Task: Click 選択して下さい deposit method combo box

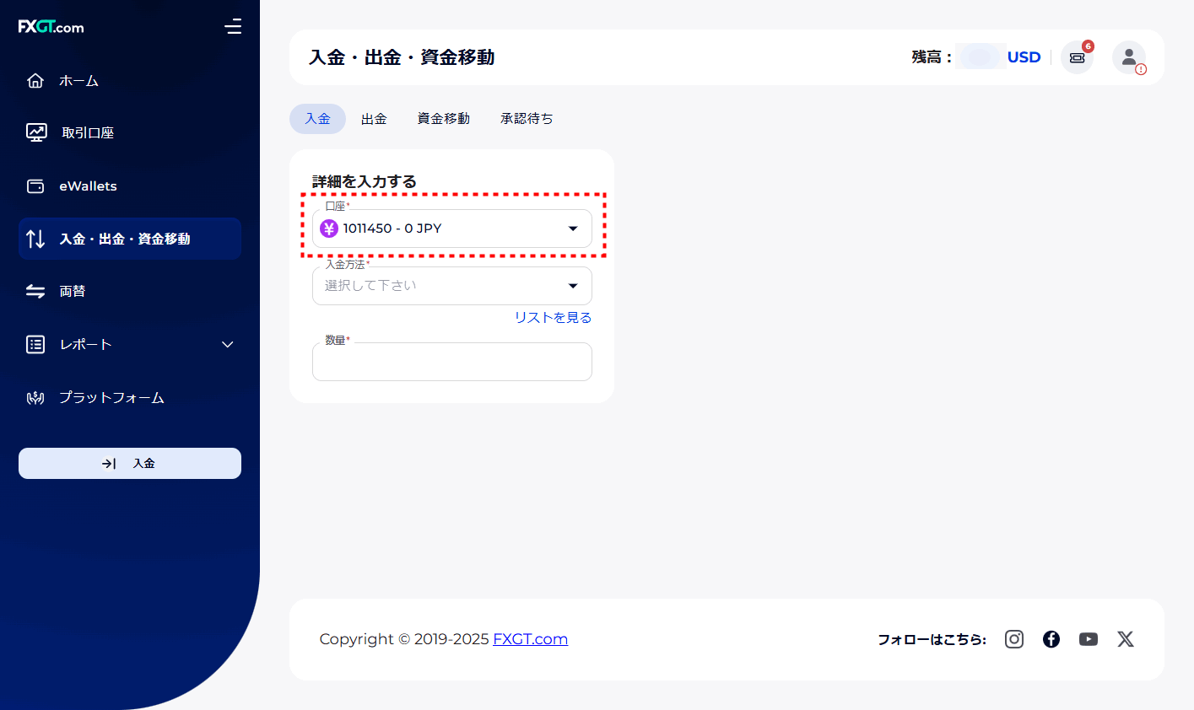Action: (x=452, y=286)
